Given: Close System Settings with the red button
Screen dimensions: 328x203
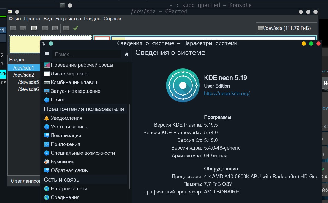Looking at the screenshot, I should 318,44.
